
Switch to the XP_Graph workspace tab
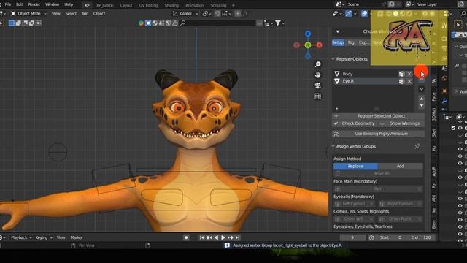tap(105, 5)
